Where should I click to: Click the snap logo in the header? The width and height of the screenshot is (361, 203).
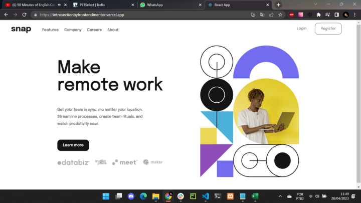point(21,30)
